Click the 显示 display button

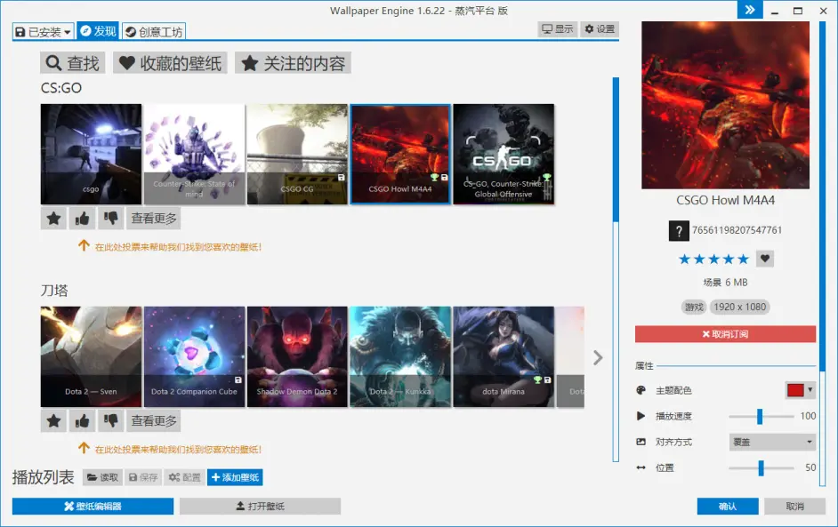click(x=558, y=28)
